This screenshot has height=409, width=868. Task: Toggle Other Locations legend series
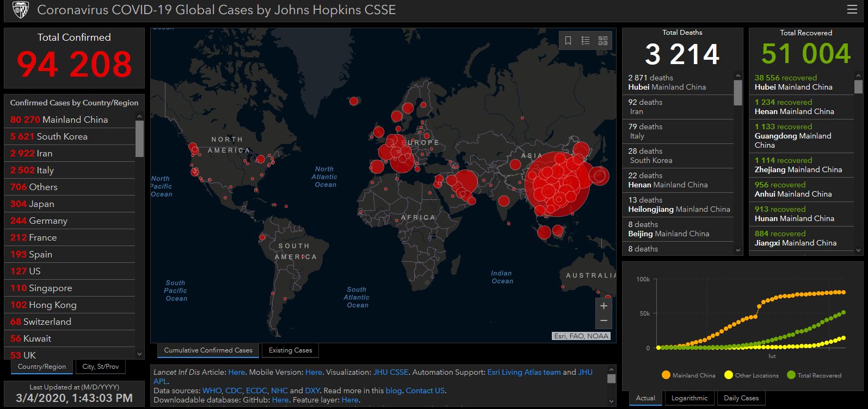pyautogui.click(x=752, y=375)
